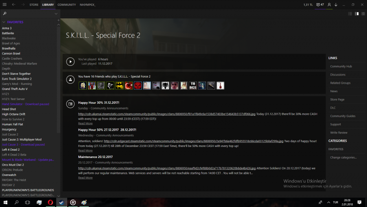
Task: Open the News link
Action: (334, 91)
